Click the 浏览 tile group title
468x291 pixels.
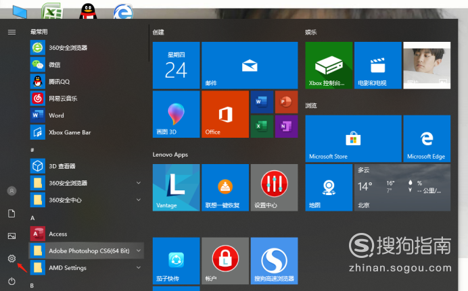(x=310, y=105)
